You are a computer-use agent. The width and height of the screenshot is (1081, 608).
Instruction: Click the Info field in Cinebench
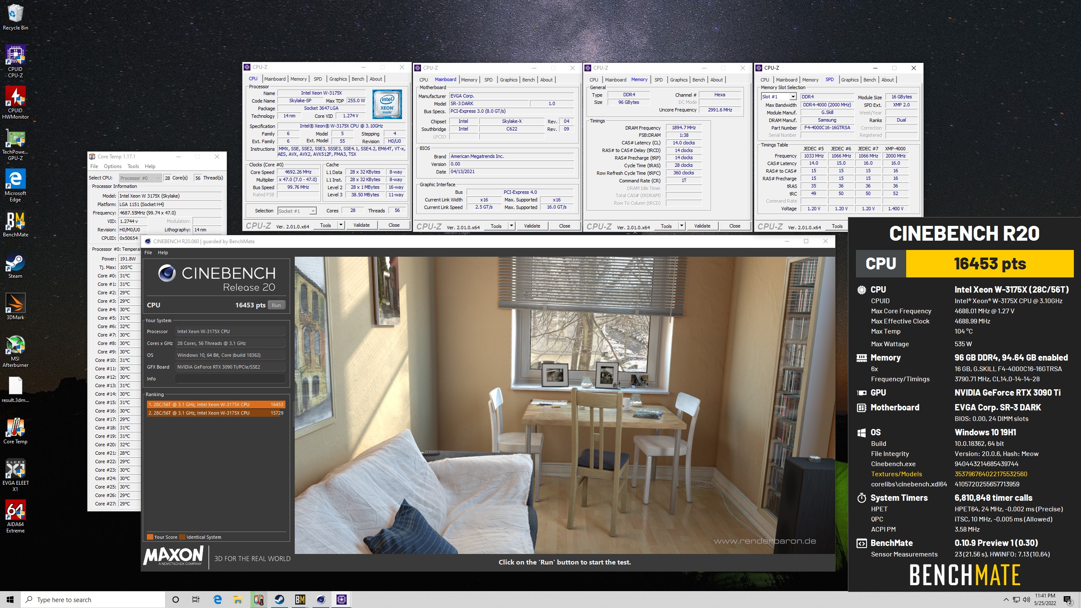point(230,379)
